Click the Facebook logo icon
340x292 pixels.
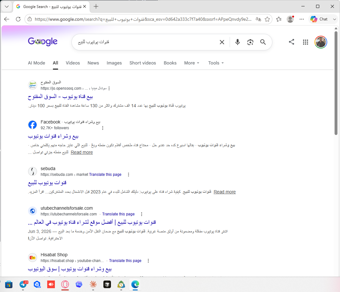tap(33, 125)
